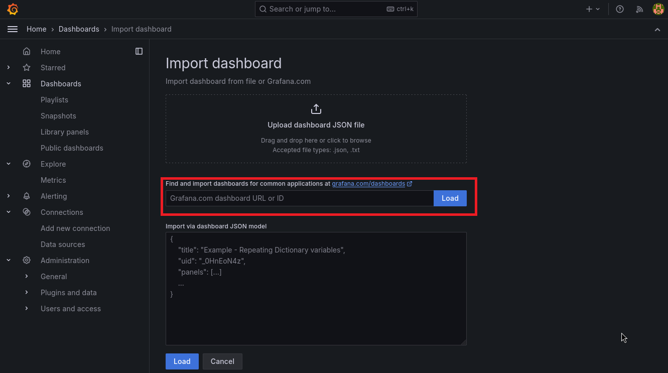The width and height of the screenshot is (668, 373).
Task: Open Snapshots in the sidebar
Action: (58, 116)
